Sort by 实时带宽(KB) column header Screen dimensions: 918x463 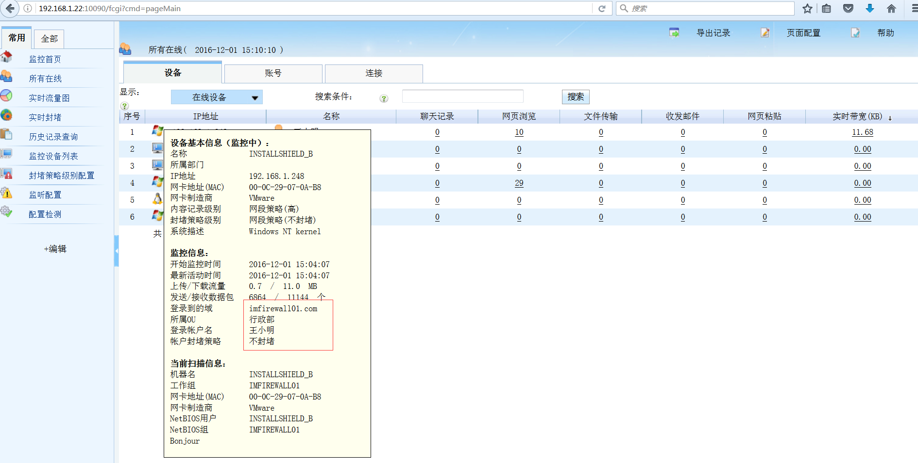[x=857, y=116]
